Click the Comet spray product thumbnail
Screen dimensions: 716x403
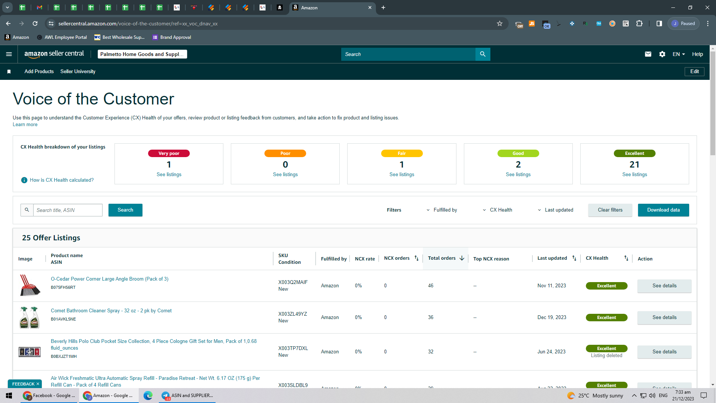[29, 317]
